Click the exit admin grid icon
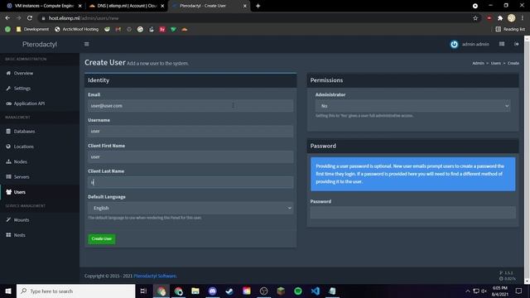 (502, 44)
